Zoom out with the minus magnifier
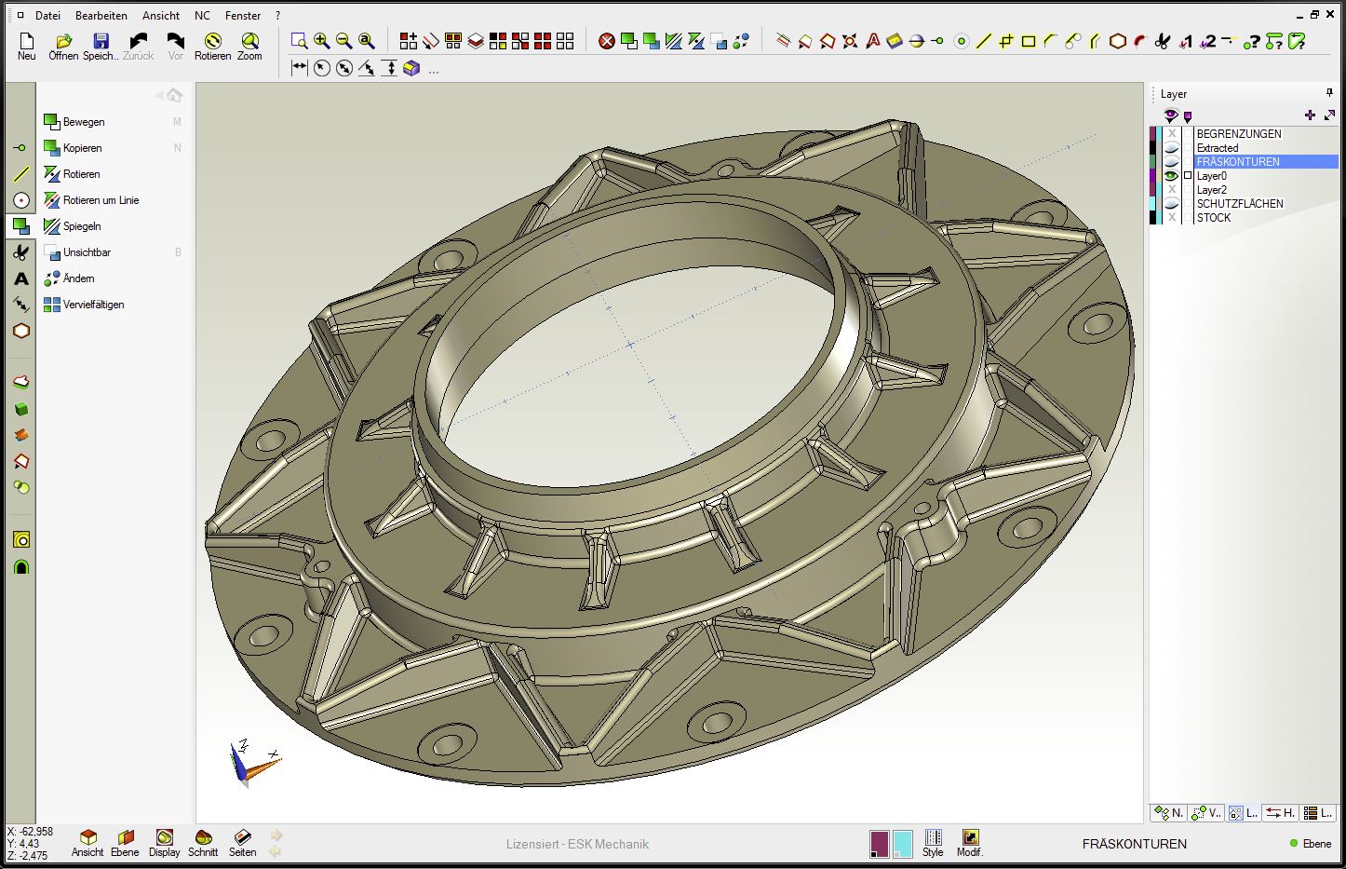Viewport: 1346px width, 869px height. [x=344, y=41]
